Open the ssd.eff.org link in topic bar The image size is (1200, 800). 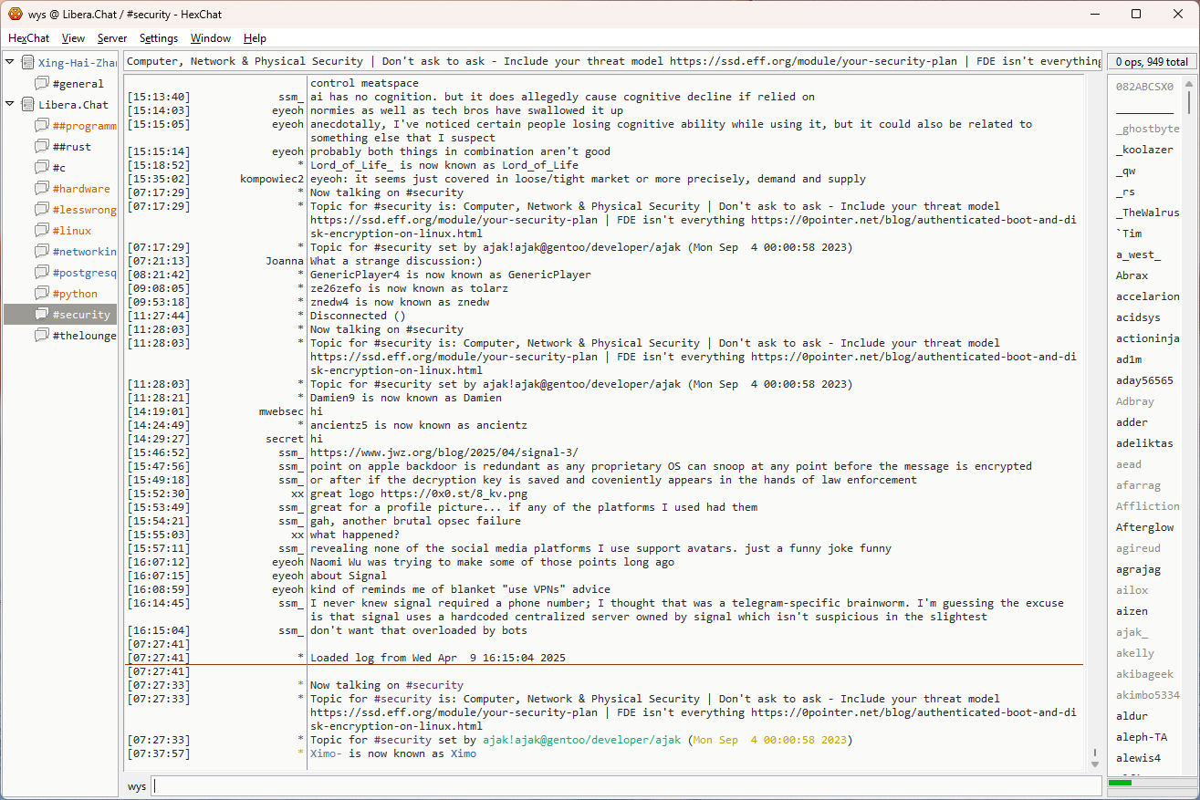pyautogui.click(x=813, y=61)
